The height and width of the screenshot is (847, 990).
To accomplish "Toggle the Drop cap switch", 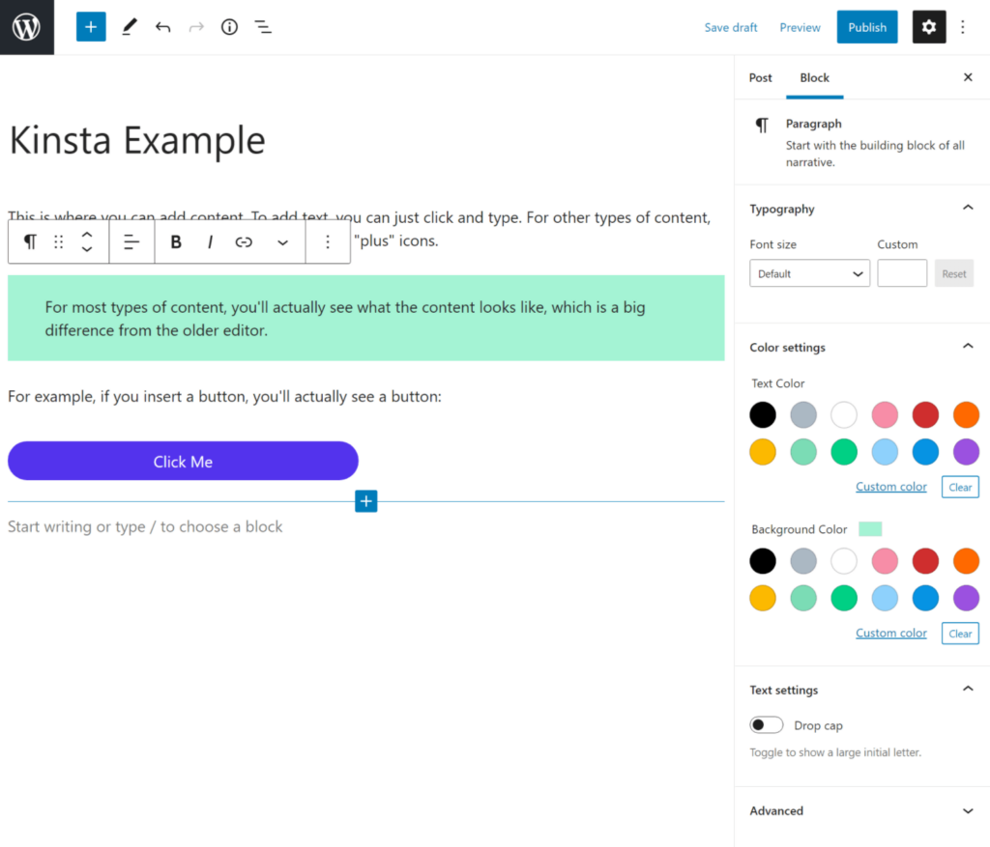I will 767,725.
